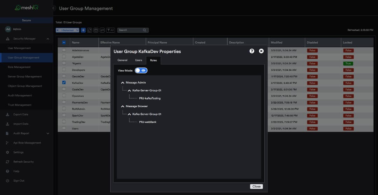The height and width of the screenshot is (195, 378).
Task: Click the filter All icon button
Action: coord(110,30)
